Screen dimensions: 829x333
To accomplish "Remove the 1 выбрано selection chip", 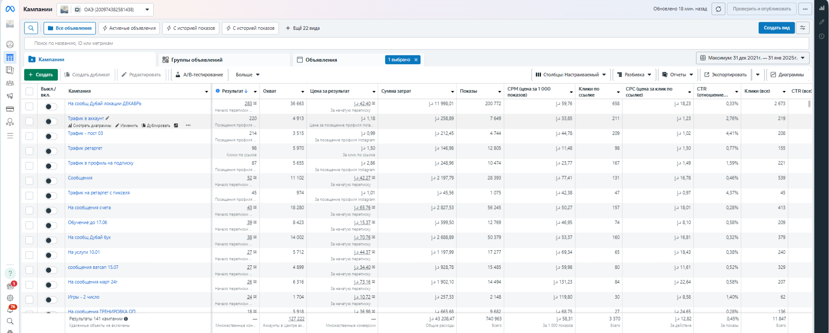I will click(416, 60).
